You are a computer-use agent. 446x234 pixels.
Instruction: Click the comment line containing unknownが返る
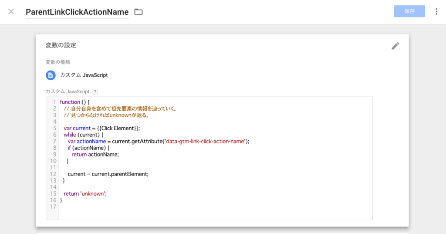tap(107, 115)
